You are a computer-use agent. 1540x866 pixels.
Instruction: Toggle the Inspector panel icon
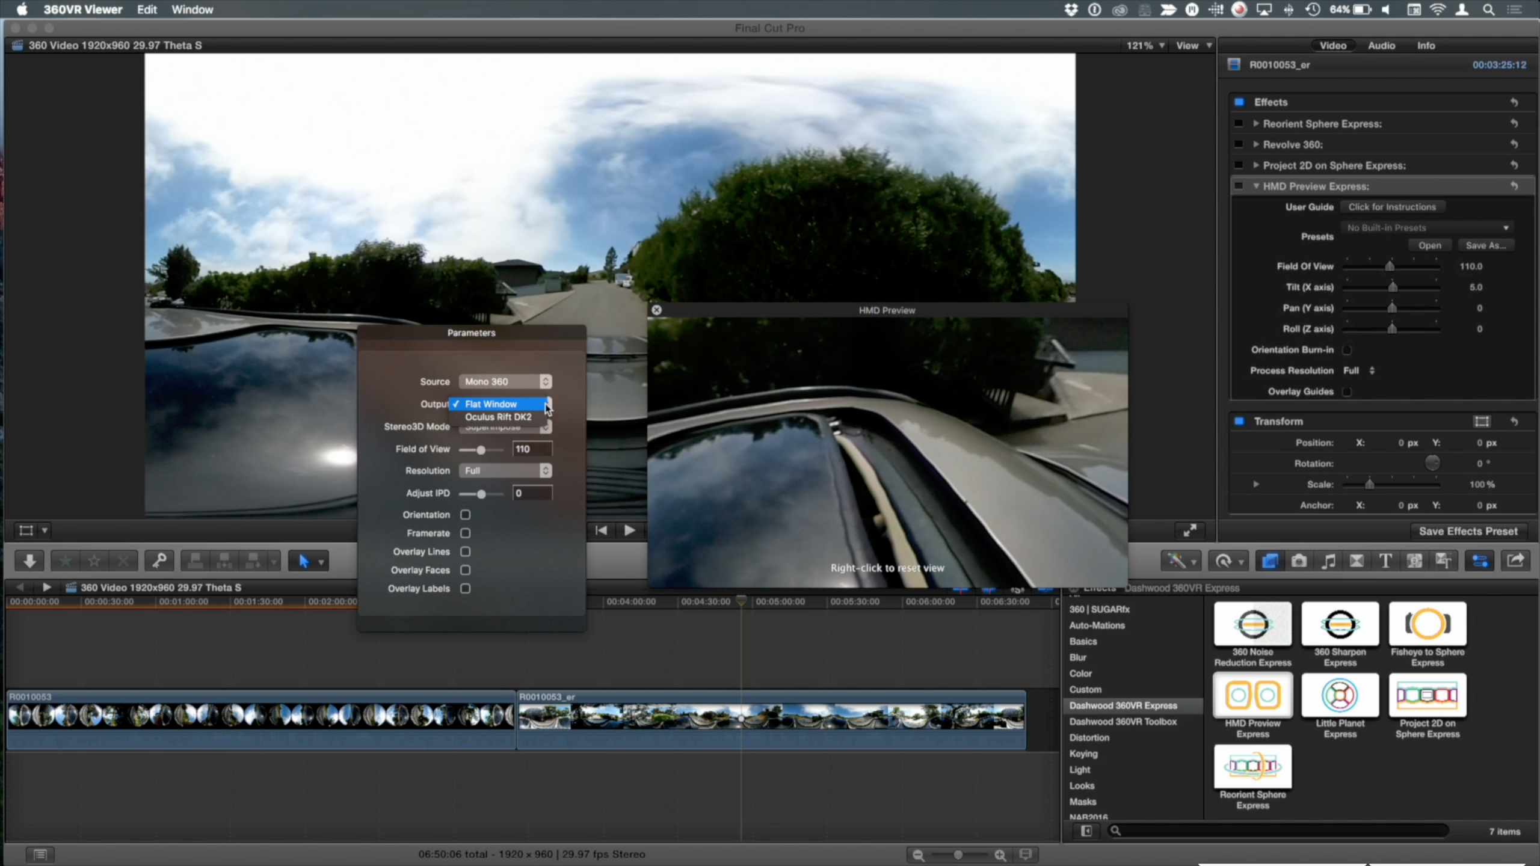1480,561
